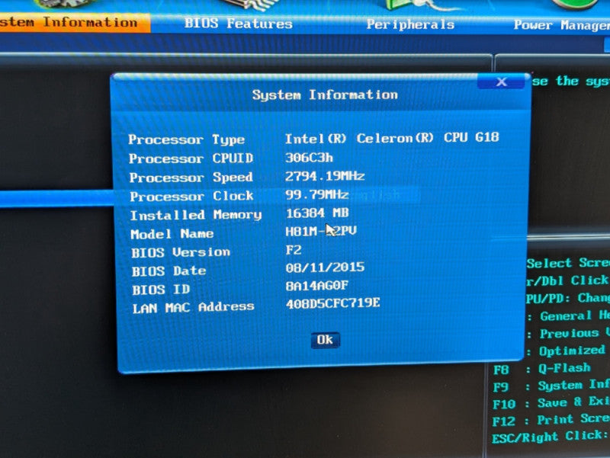610x458 pixels.
Task: Select the LAN MAC Address 408D5CFC719E
Action: [333, 303]
